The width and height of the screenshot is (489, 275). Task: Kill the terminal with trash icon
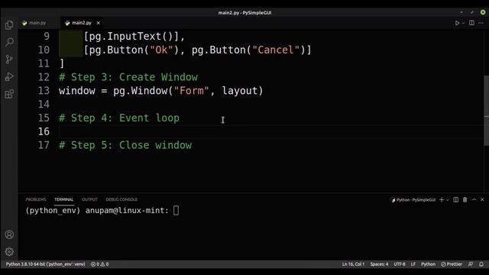tap(465, 200)
